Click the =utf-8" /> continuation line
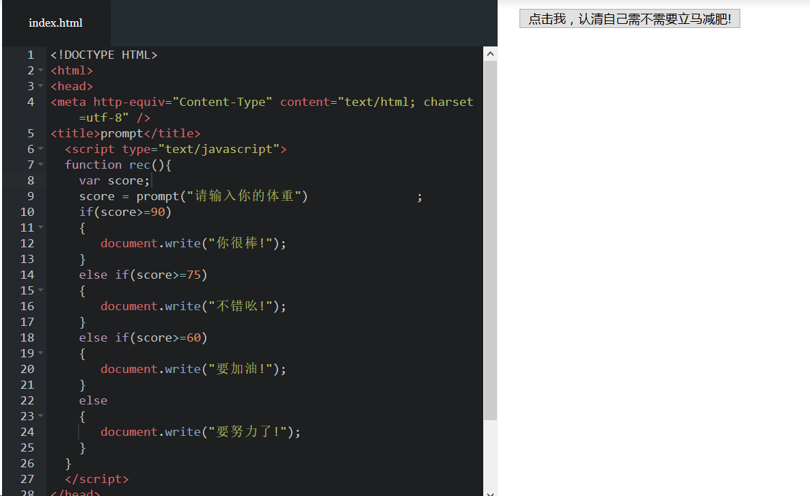 point(114,118)
